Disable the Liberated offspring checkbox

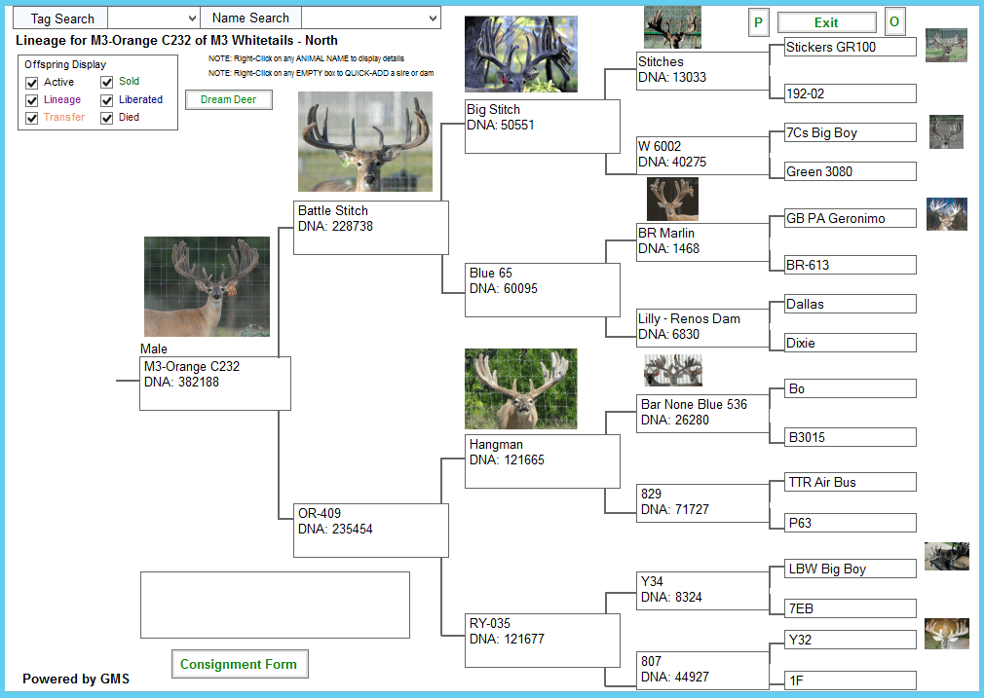107,100
